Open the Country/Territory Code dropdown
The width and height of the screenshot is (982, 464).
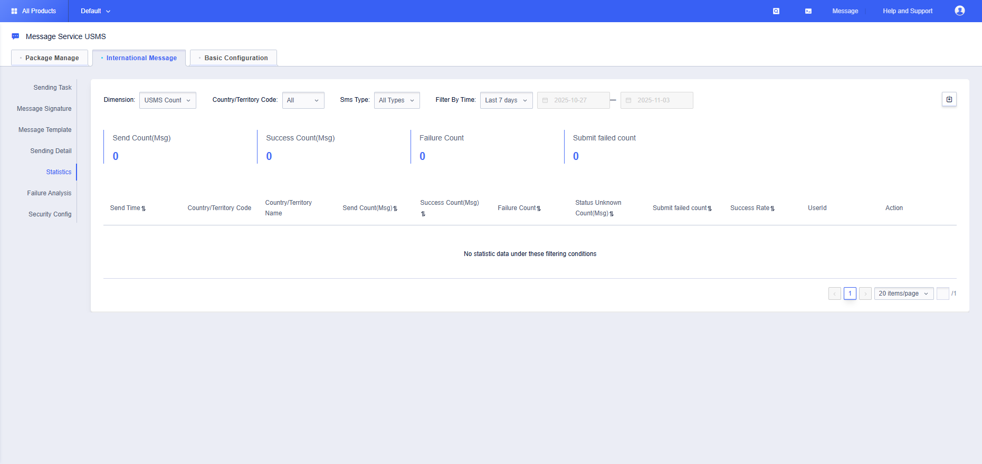click(303, 100)
